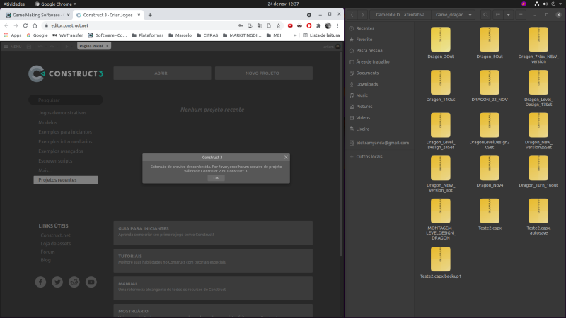
Task: Reload the page in Chrome
Action: click(25, 25)
